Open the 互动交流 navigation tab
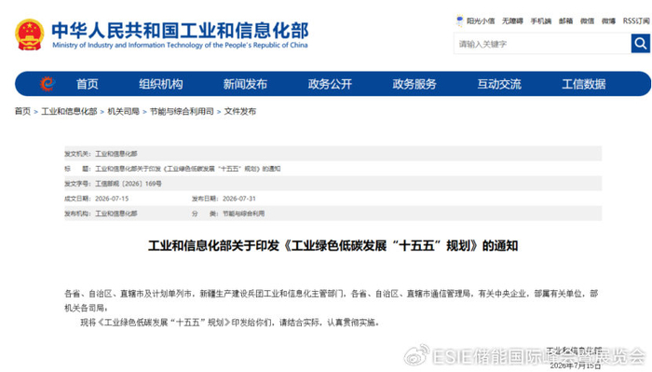The height and width of the screenshot is (372, 652). [499, 84]
